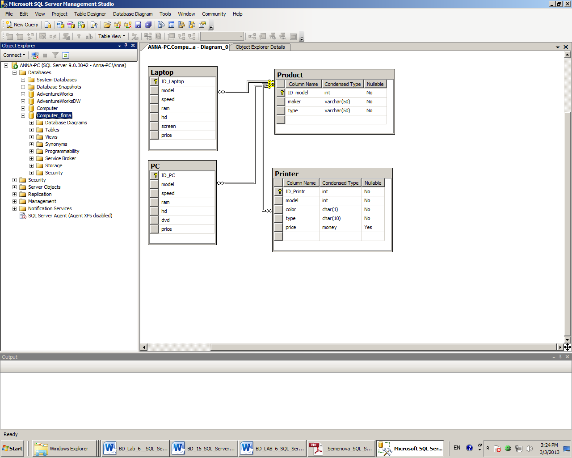Open the Summary window icon

pyautogui.click(x=172, y=25)
